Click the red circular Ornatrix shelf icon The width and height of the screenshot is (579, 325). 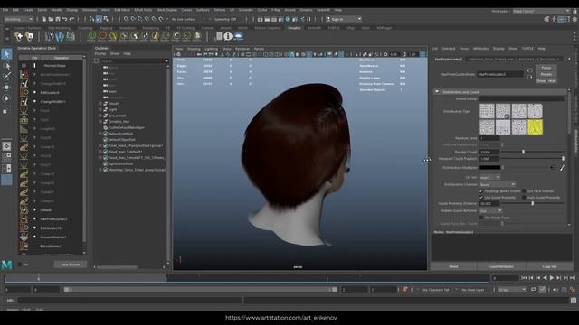click(102, 36)
